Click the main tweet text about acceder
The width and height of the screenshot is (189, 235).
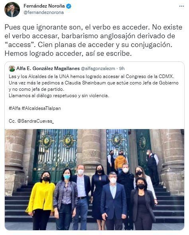click(94, 40)
